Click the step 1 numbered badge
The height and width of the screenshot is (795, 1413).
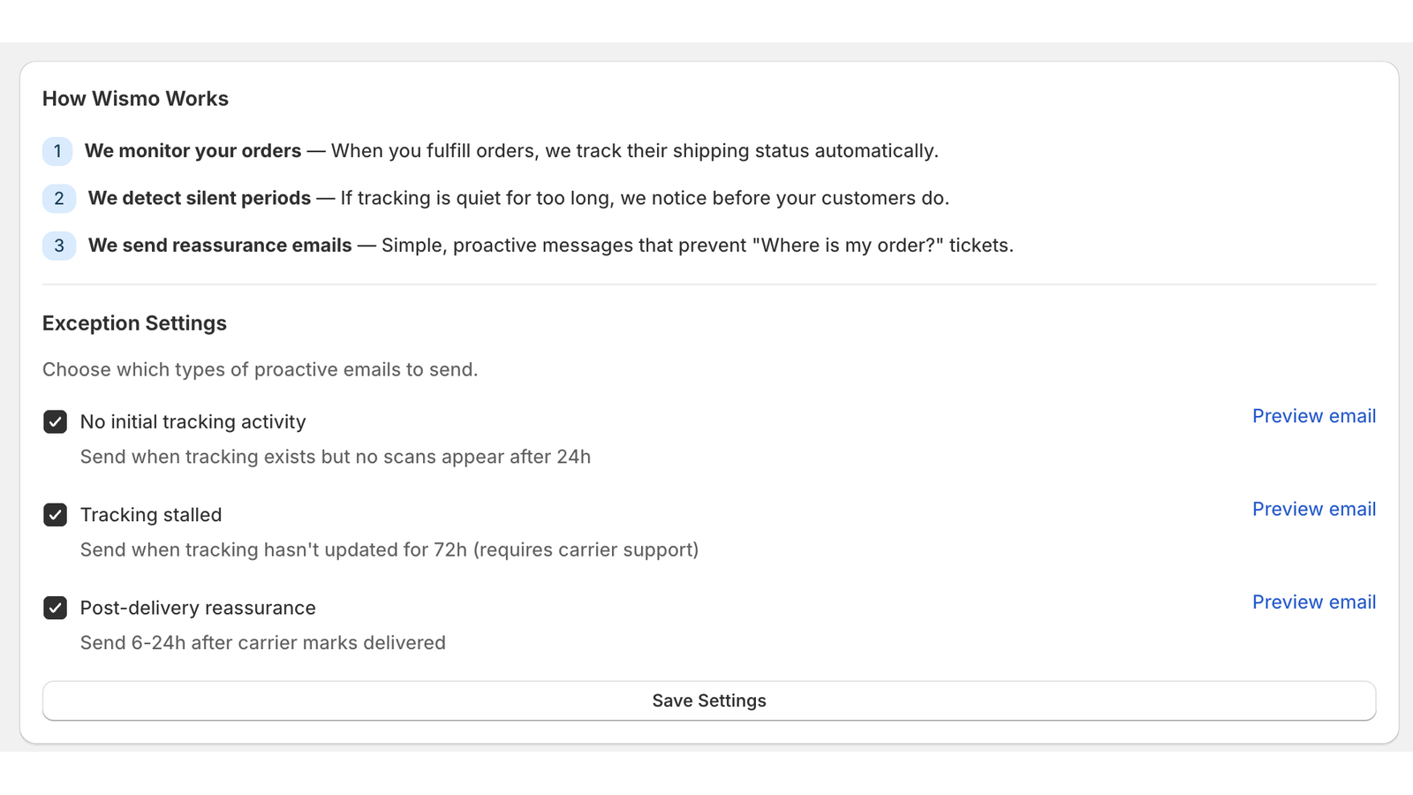(57, 151)
